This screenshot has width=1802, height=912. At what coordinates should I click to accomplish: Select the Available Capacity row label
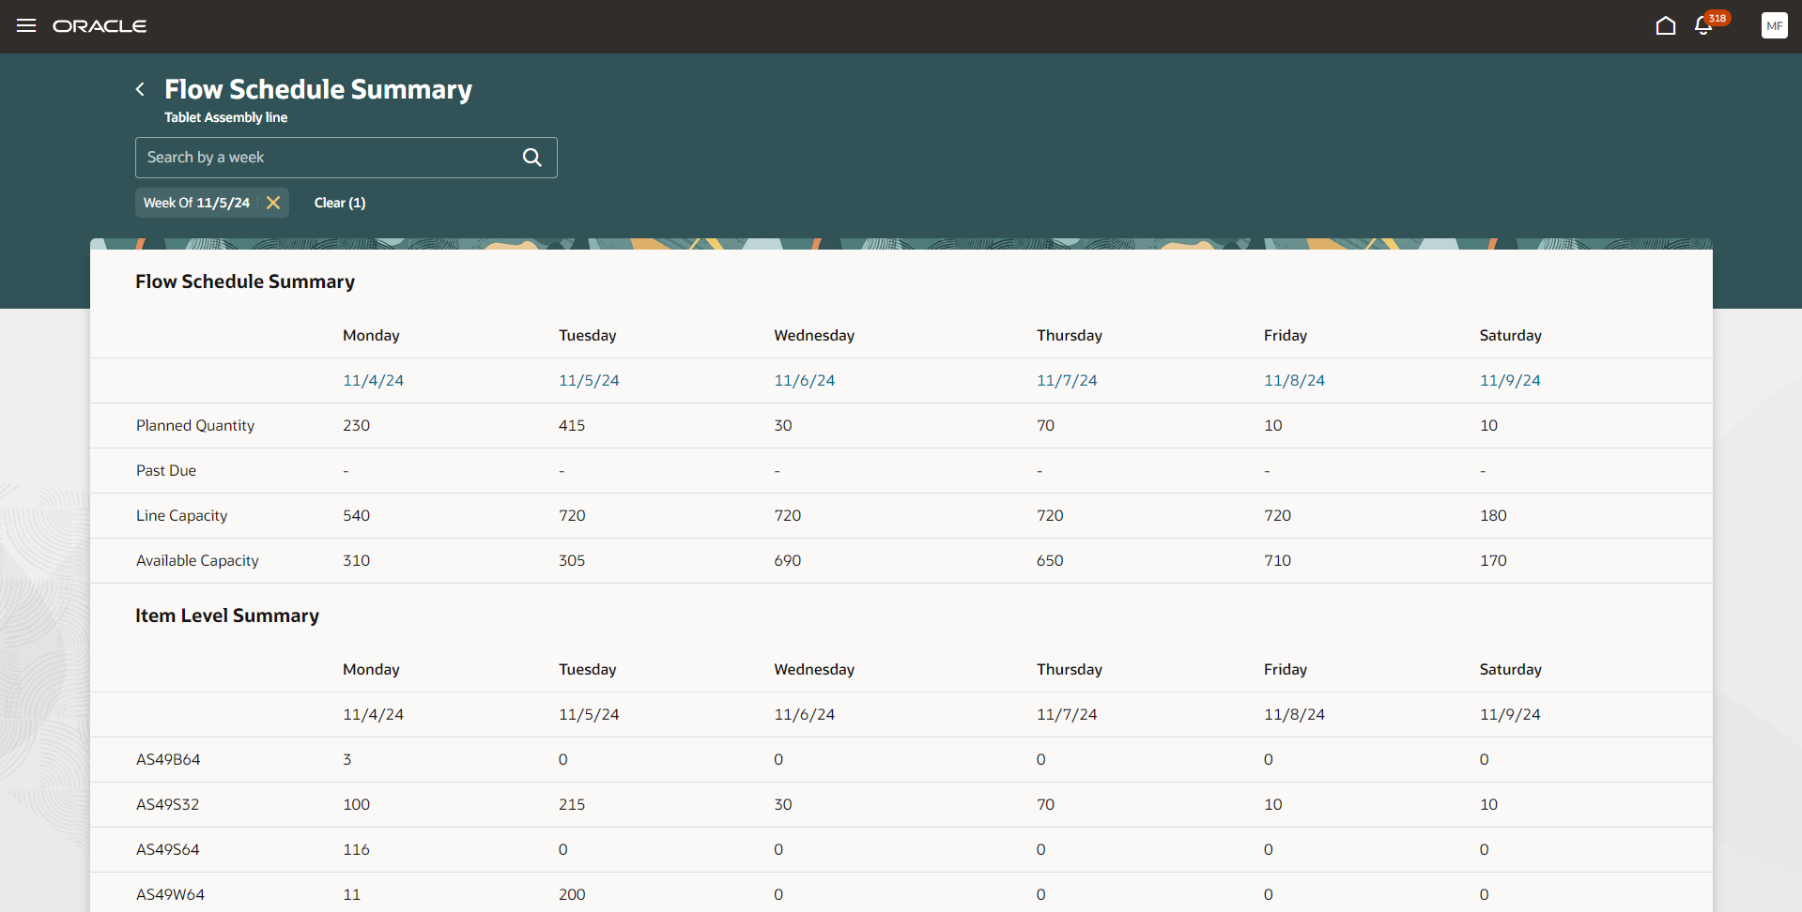(x=196, y=560)
